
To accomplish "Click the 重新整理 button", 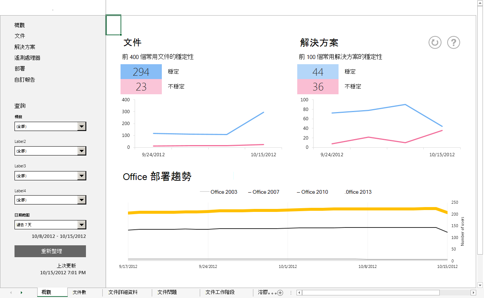I will pyautogui.click(x=50, y=251).
